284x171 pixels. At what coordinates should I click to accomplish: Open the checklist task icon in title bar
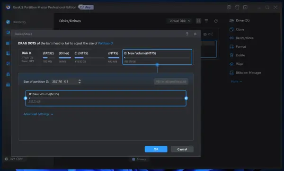click(x=229, y=7)
